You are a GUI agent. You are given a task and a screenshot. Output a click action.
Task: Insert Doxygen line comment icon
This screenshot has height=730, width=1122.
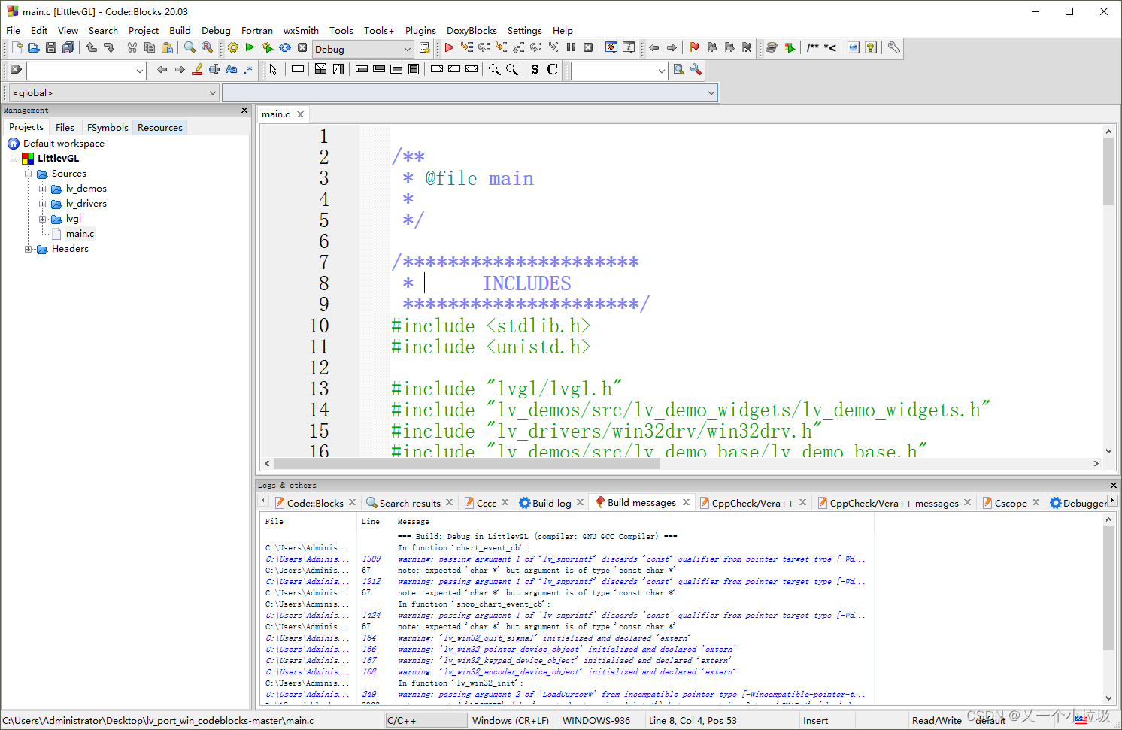[x=830, y=47]
